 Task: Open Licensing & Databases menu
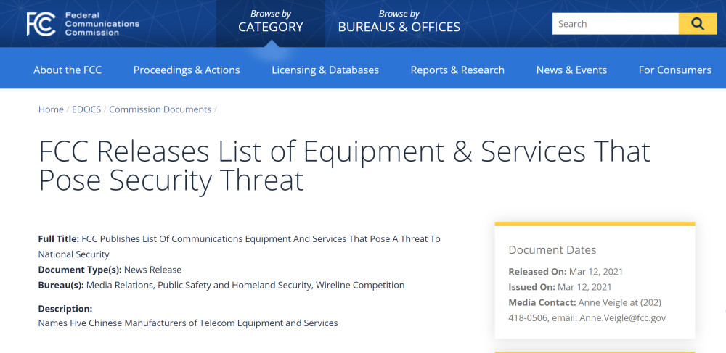(325, 70)
